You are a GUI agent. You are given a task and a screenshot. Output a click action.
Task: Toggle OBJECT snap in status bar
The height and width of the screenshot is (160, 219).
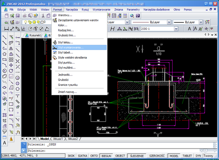coord(120,156)
